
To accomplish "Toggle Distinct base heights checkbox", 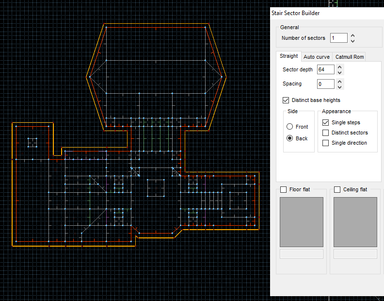I will (x=286, y=100).
